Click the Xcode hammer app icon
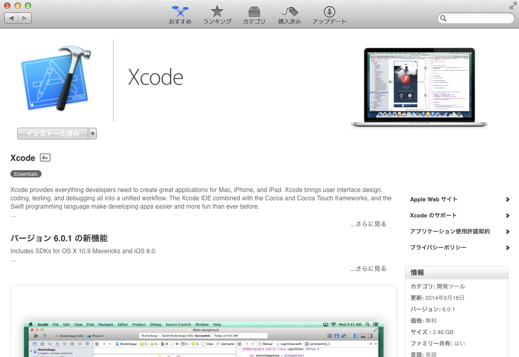This screenshot has width=519, height=357. coord(56,78)
